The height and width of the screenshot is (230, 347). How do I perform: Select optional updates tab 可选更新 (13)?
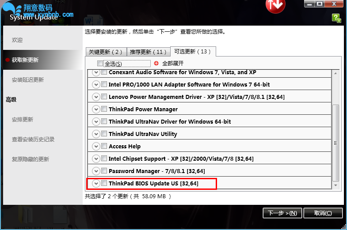click(x=193, y=52)
